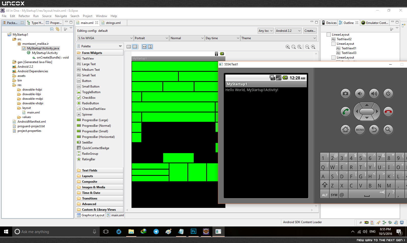
Task: Open the Any loc locale dropdown
Action: [x=266, y=31]
